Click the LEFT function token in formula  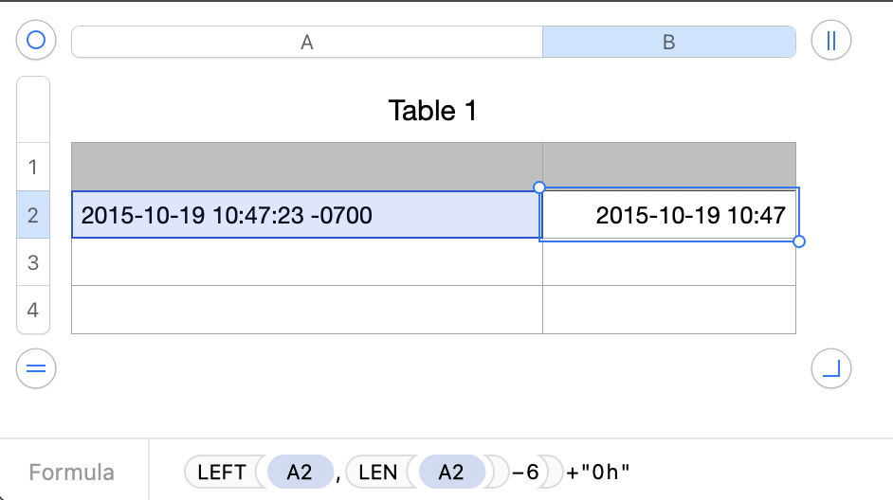tap(223, 472)
